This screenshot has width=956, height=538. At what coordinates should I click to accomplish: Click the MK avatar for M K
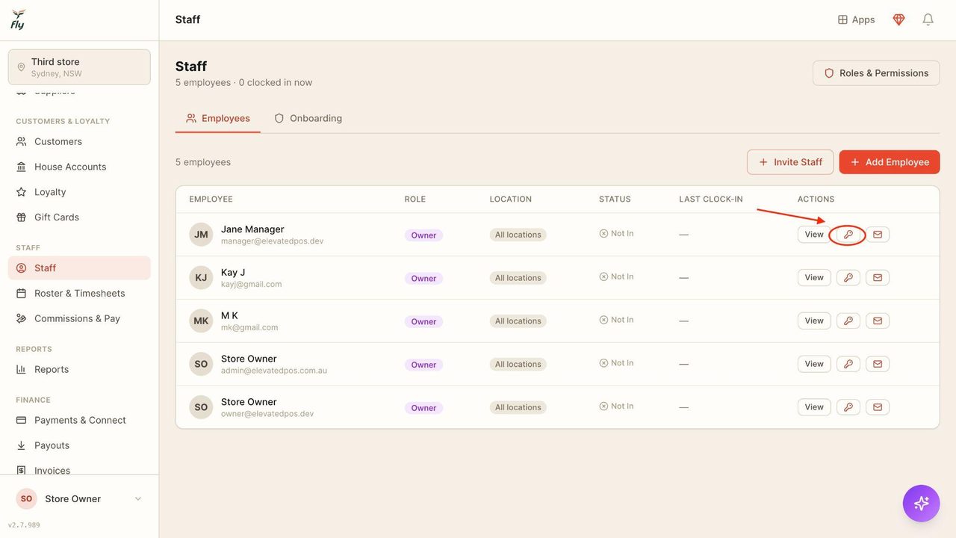(201, 321)
